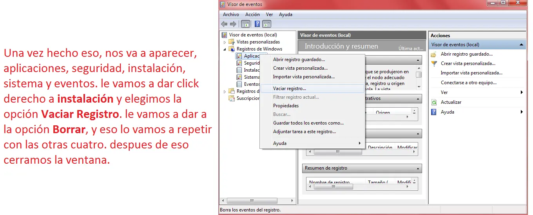Click the Vistas personalizadas folder icon
Viewport: 533px width, 215px height.
pyautogui.click(x=232, y=42)
